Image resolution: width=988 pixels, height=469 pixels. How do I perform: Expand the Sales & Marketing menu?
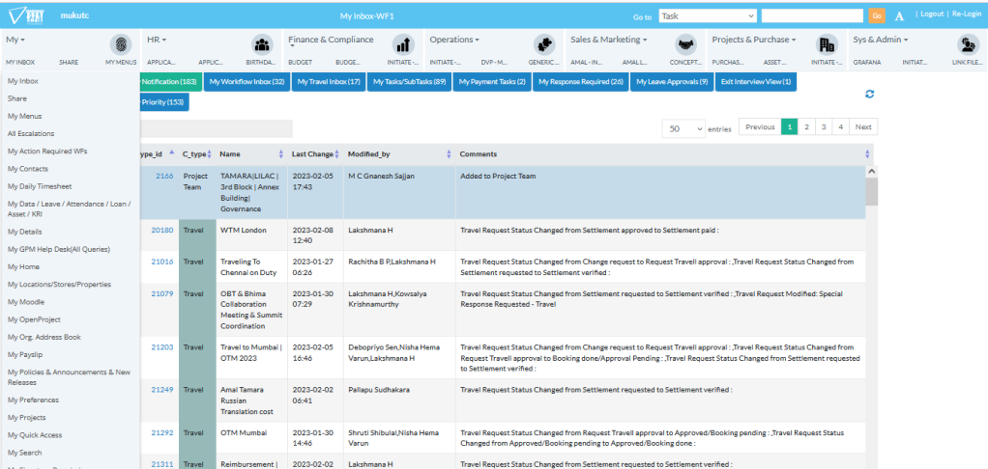[609, 40]
